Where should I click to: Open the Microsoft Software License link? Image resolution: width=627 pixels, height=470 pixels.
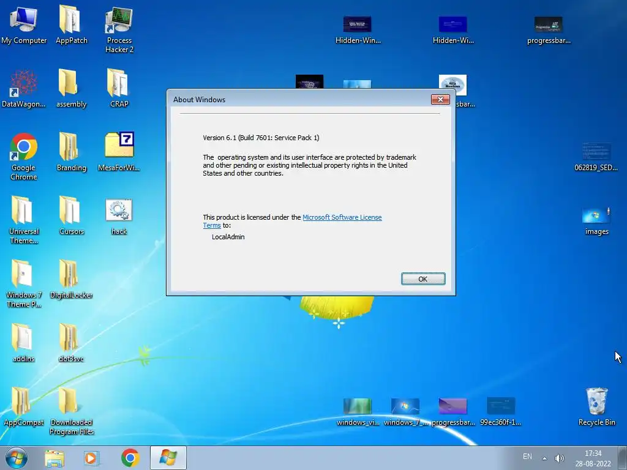coord(342,217)
